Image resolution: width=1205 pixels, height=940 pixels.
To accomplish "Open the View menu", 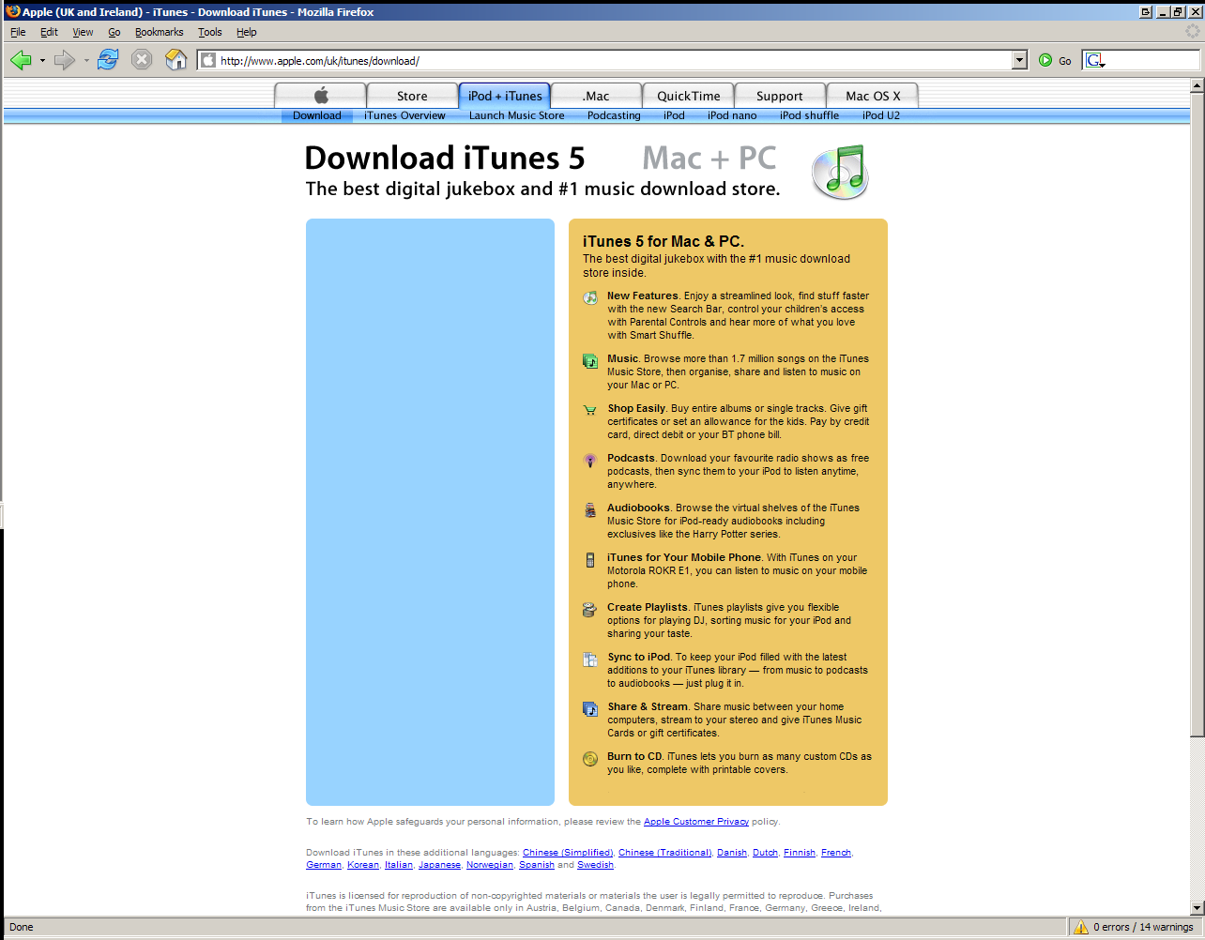I will tap(83, 32).
